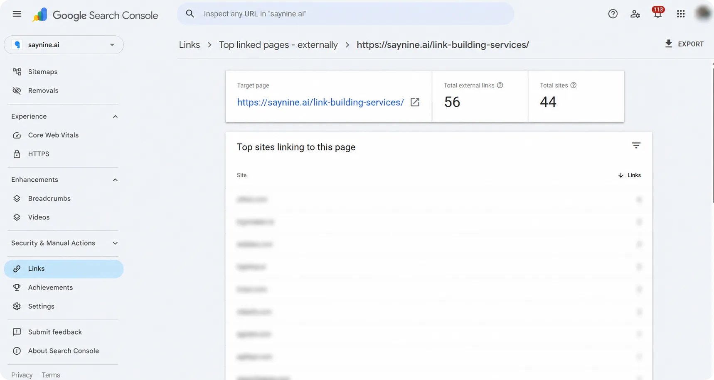Click the Settings gear icon

[x=17, y=306]
